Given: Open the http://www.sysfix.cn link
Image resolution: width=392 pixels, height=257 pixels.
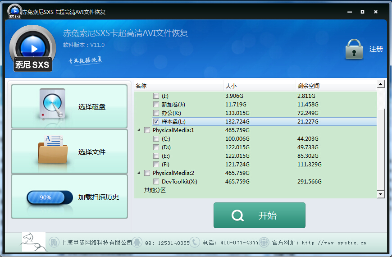Looking at the screenshot, I should pyautogui.click(x=334, y=243).
